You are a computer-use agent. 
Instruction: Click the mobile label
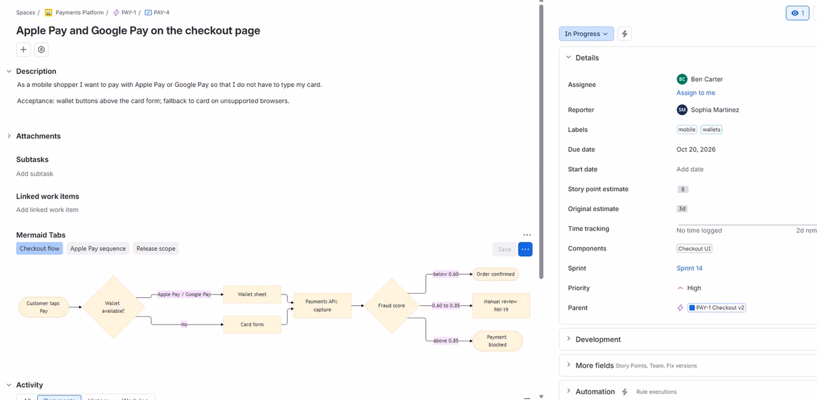click(x=687, y=130)
